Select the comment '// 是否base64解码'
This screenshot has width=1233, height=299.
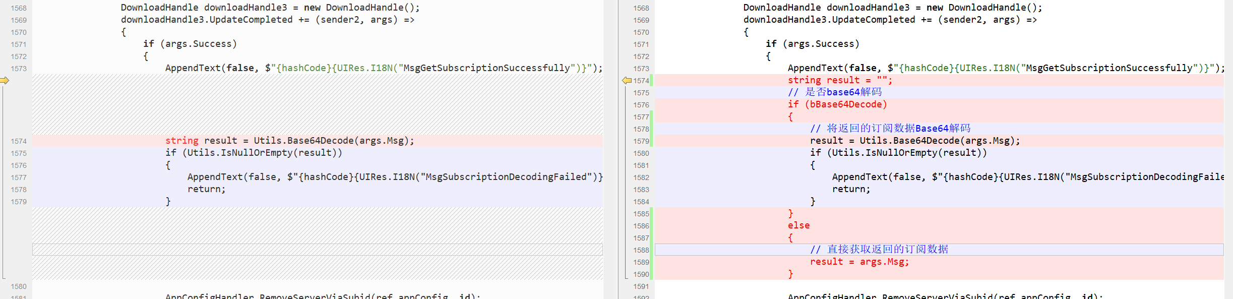tap(835, 92)
